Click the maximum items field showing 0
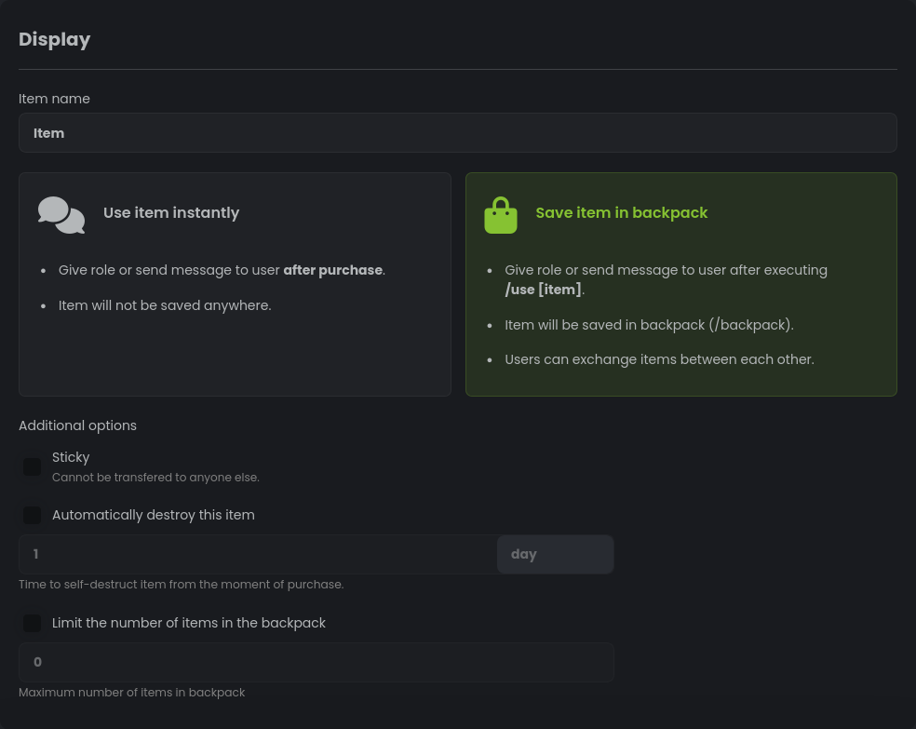 (317, 662)
